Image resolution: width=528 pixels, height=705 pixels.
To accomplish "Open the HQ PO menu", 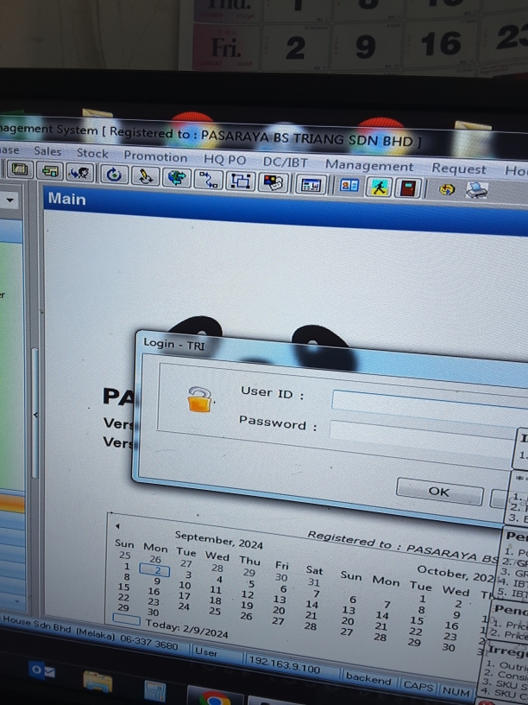I will click(225, 160).
